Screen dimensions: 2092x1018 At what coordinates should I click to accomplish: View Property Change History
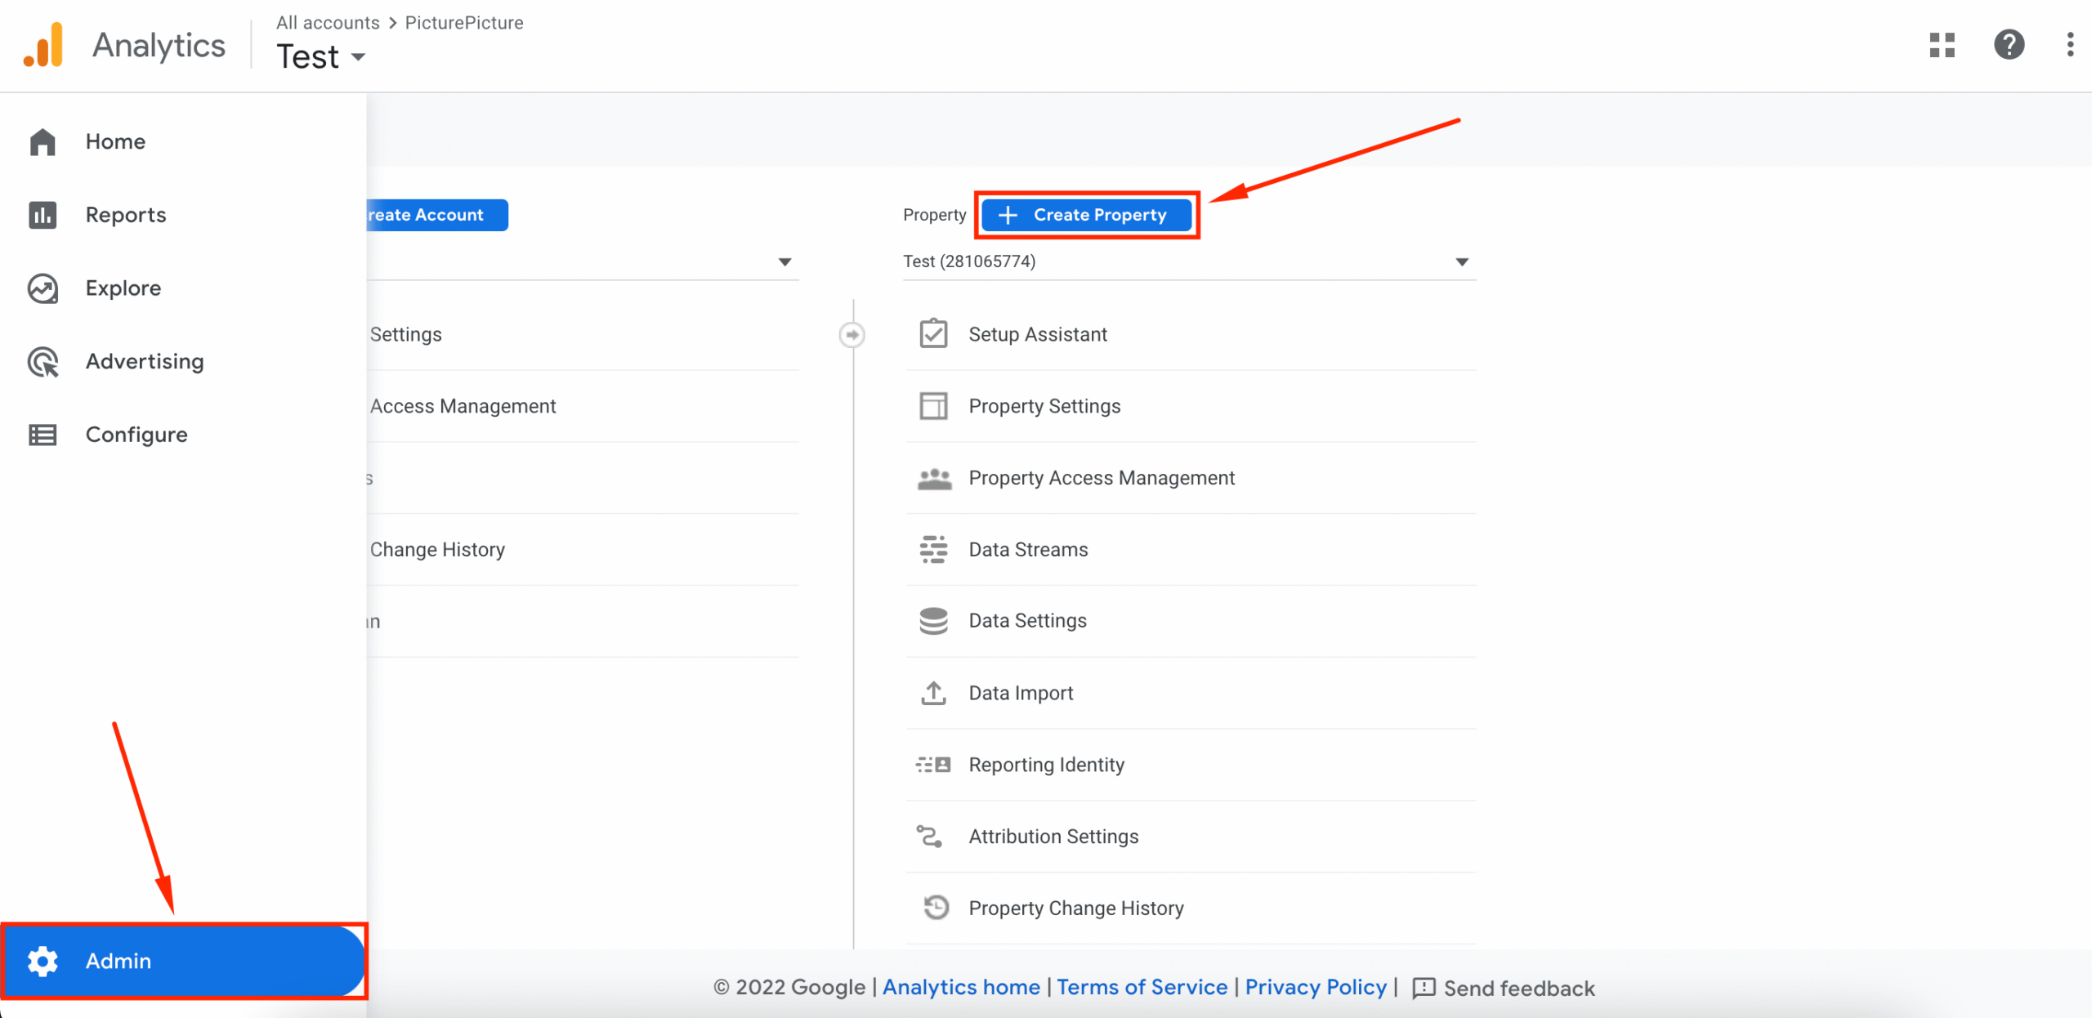(1076, 908)
